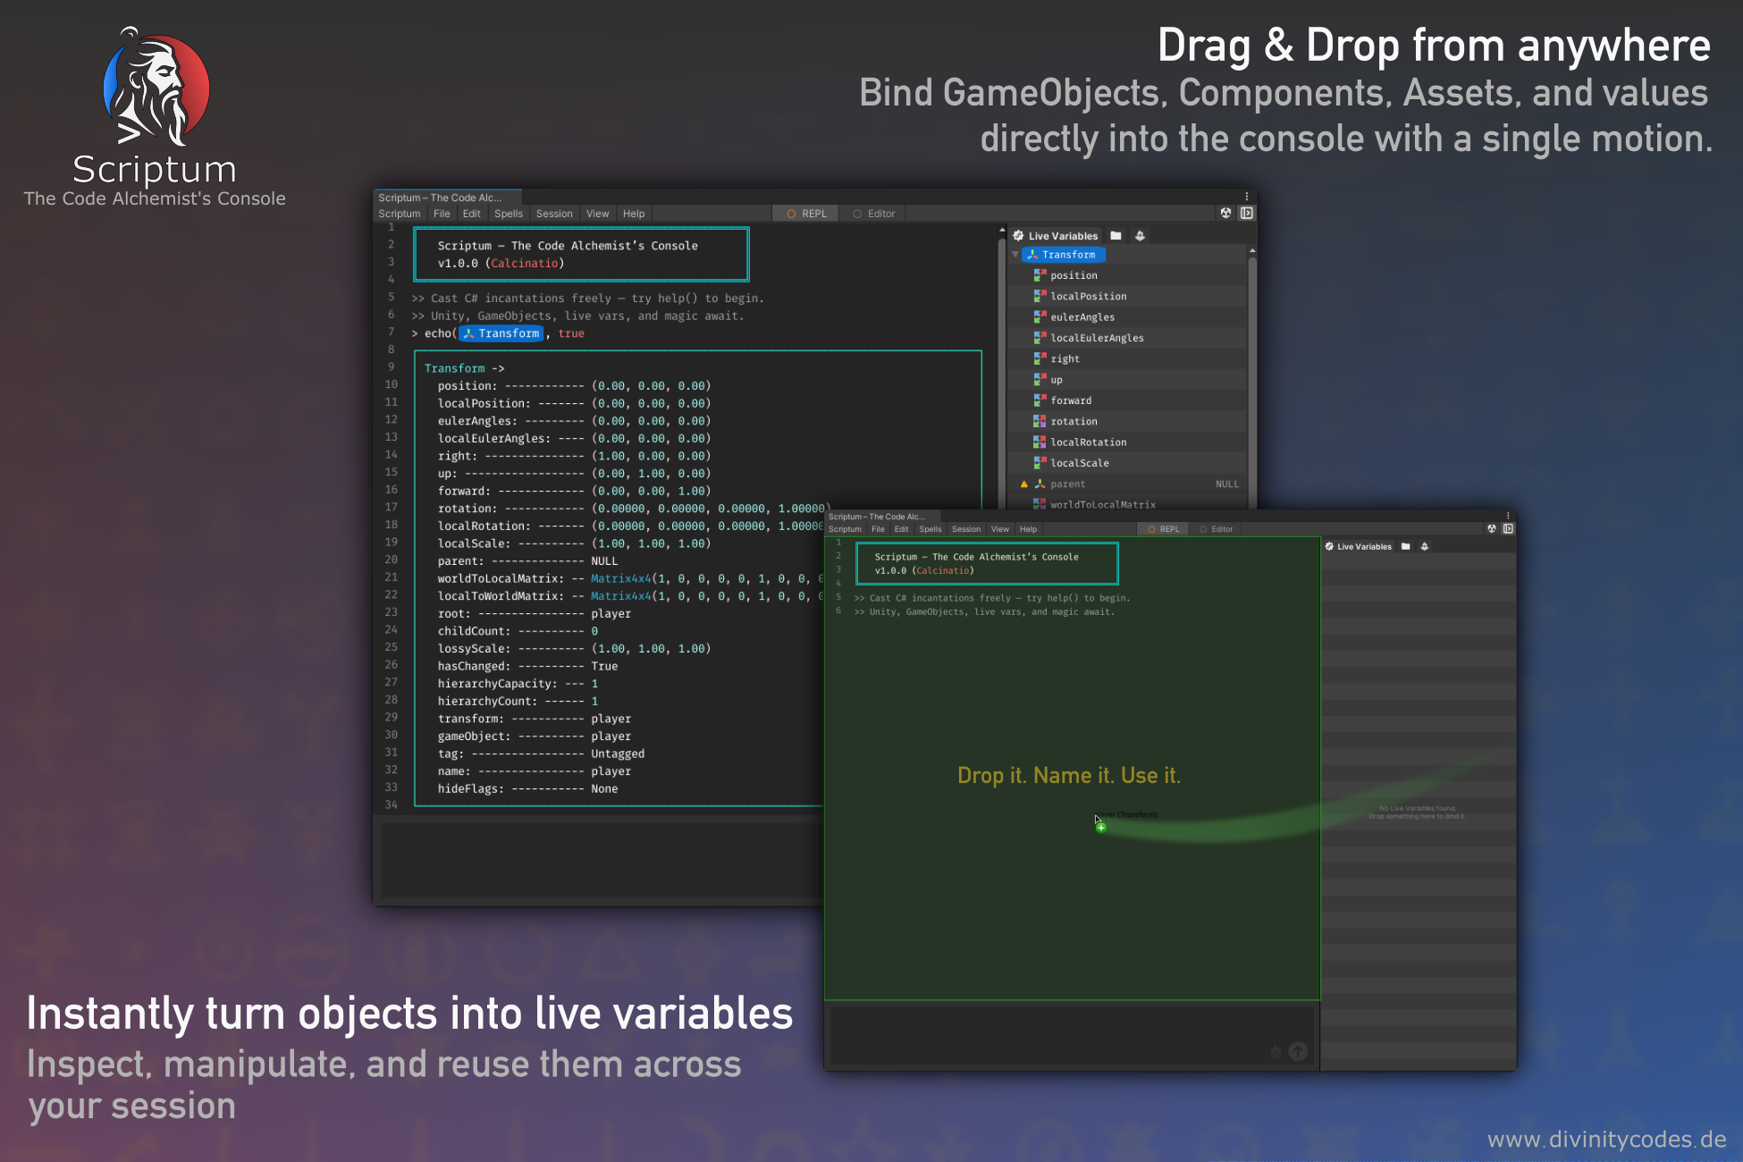The width and height of the screenshot is (1743, 1162).
Task: Switch to Live Variables tab in front window
Action: pos(1358,546)
